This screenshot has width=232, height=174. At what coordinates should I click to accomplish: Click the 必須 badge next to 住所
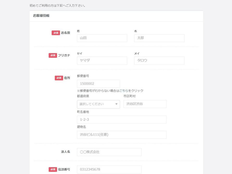pyautogui.click(x=59, y=78)
